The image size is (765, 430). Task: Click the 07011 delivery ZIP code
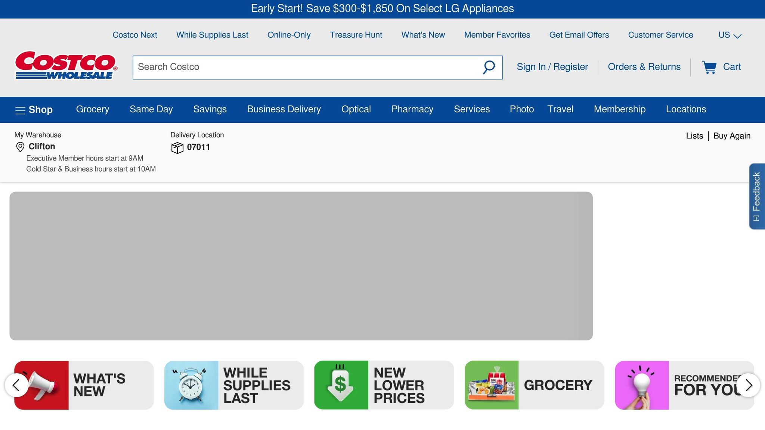click(x=198, y=147)
